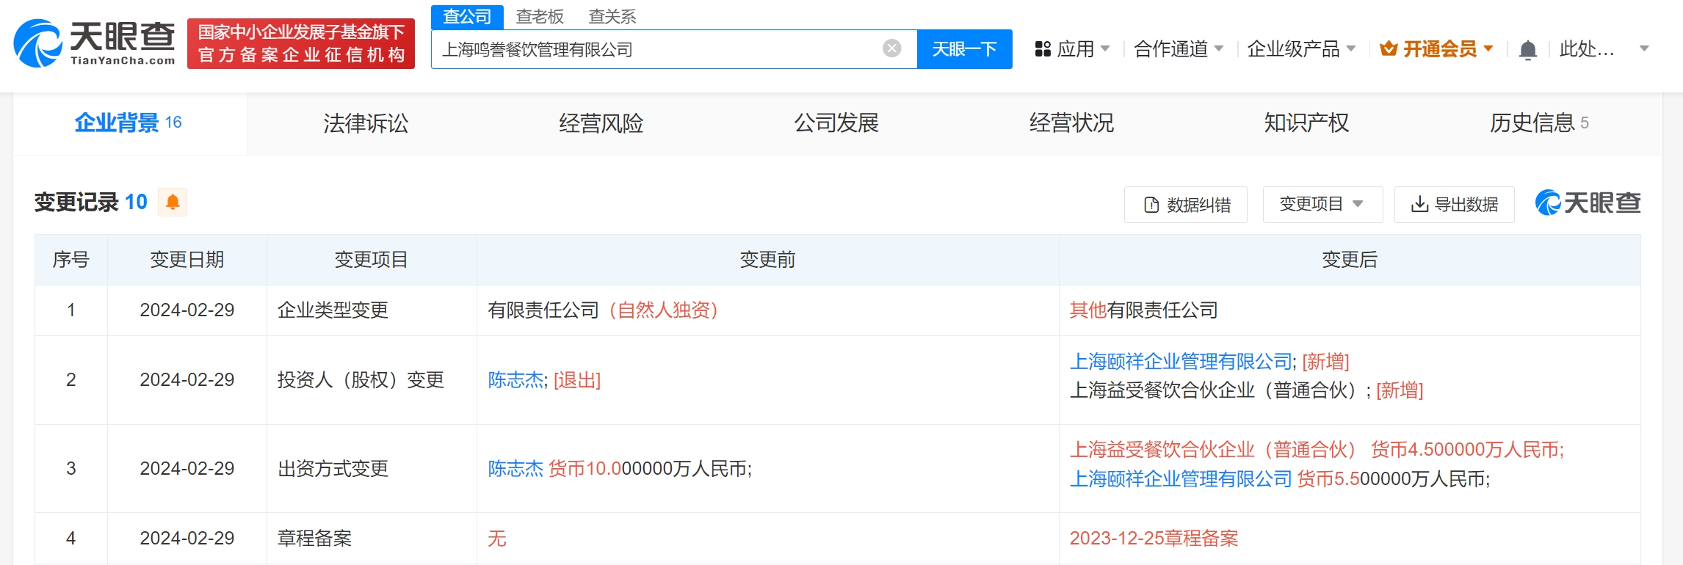This screenshot has height=565, width=1683.
Task: Click the 变更后 column header
Action: point(1350,260)
